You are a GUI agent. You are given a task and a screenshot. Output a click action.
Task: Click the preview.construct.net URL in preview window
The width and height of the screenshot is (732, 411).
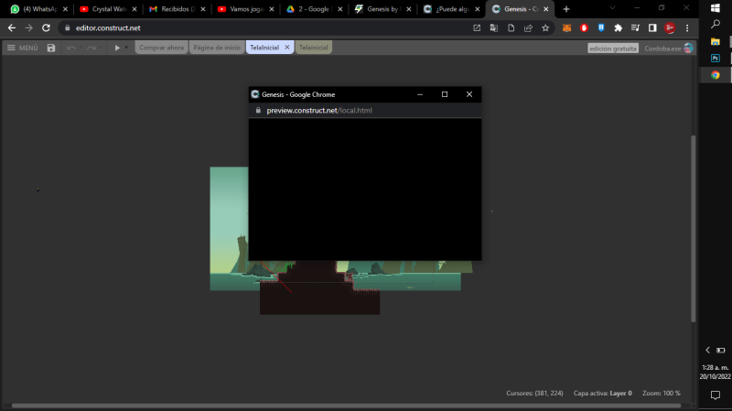318,110
